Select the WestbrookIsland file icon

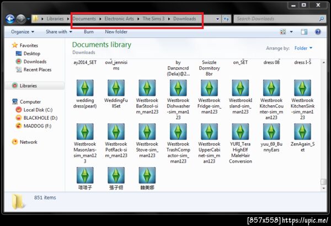tap(240, 88)
